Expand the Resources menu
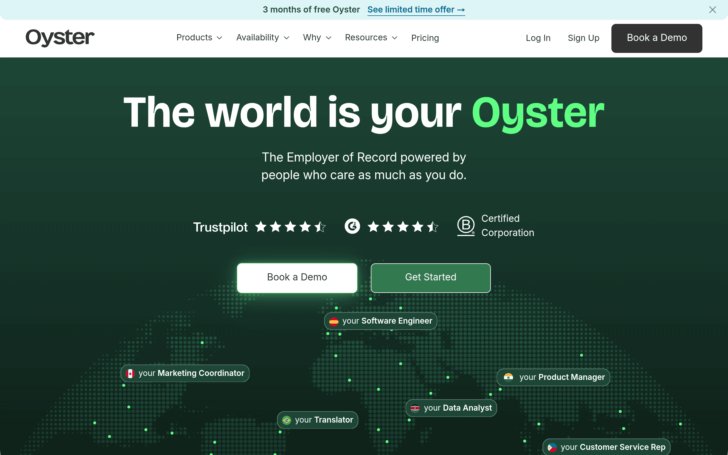Screen dimensions: 728x455 pyautogui.click(x=371, y=38)
